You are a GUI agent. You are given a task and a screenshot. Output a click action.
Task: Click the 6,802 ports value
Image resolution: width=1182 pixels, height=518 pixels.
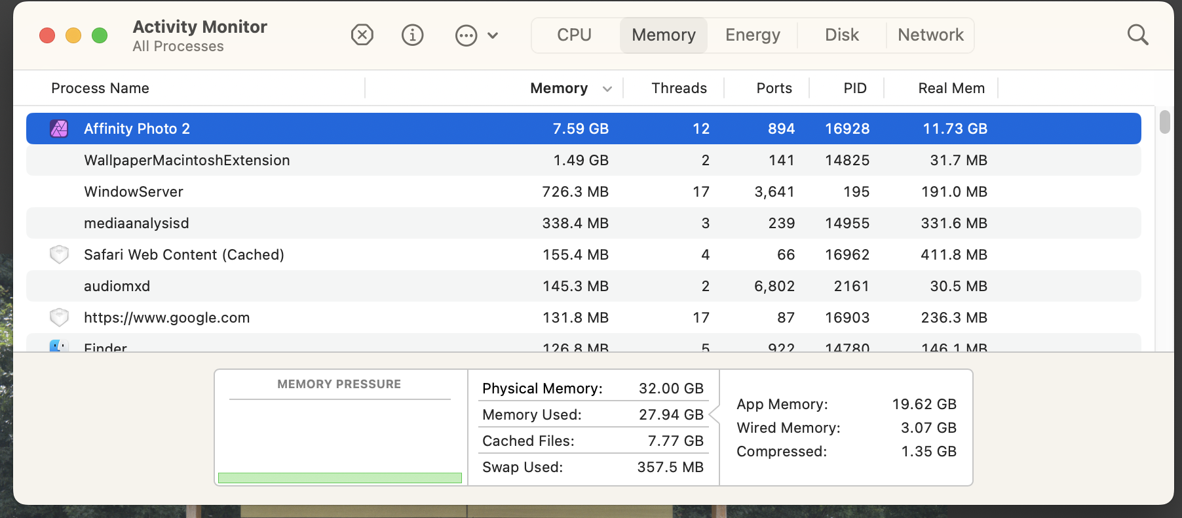point(774,286)
